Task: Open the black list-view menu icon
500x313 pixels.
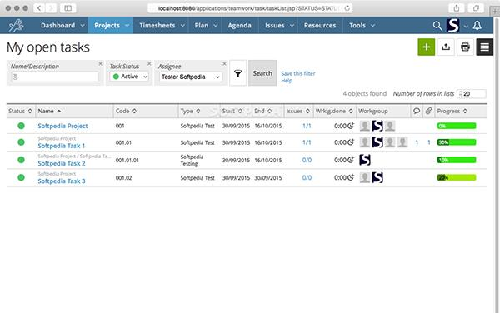Action: (x=485, y=47)
